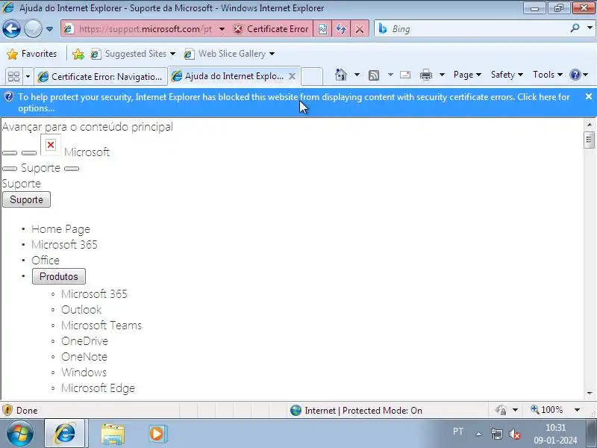Click the status bar security warning shield
Image resolution: width=597 pixels, height=448 pixels.
tap(7, 410)
